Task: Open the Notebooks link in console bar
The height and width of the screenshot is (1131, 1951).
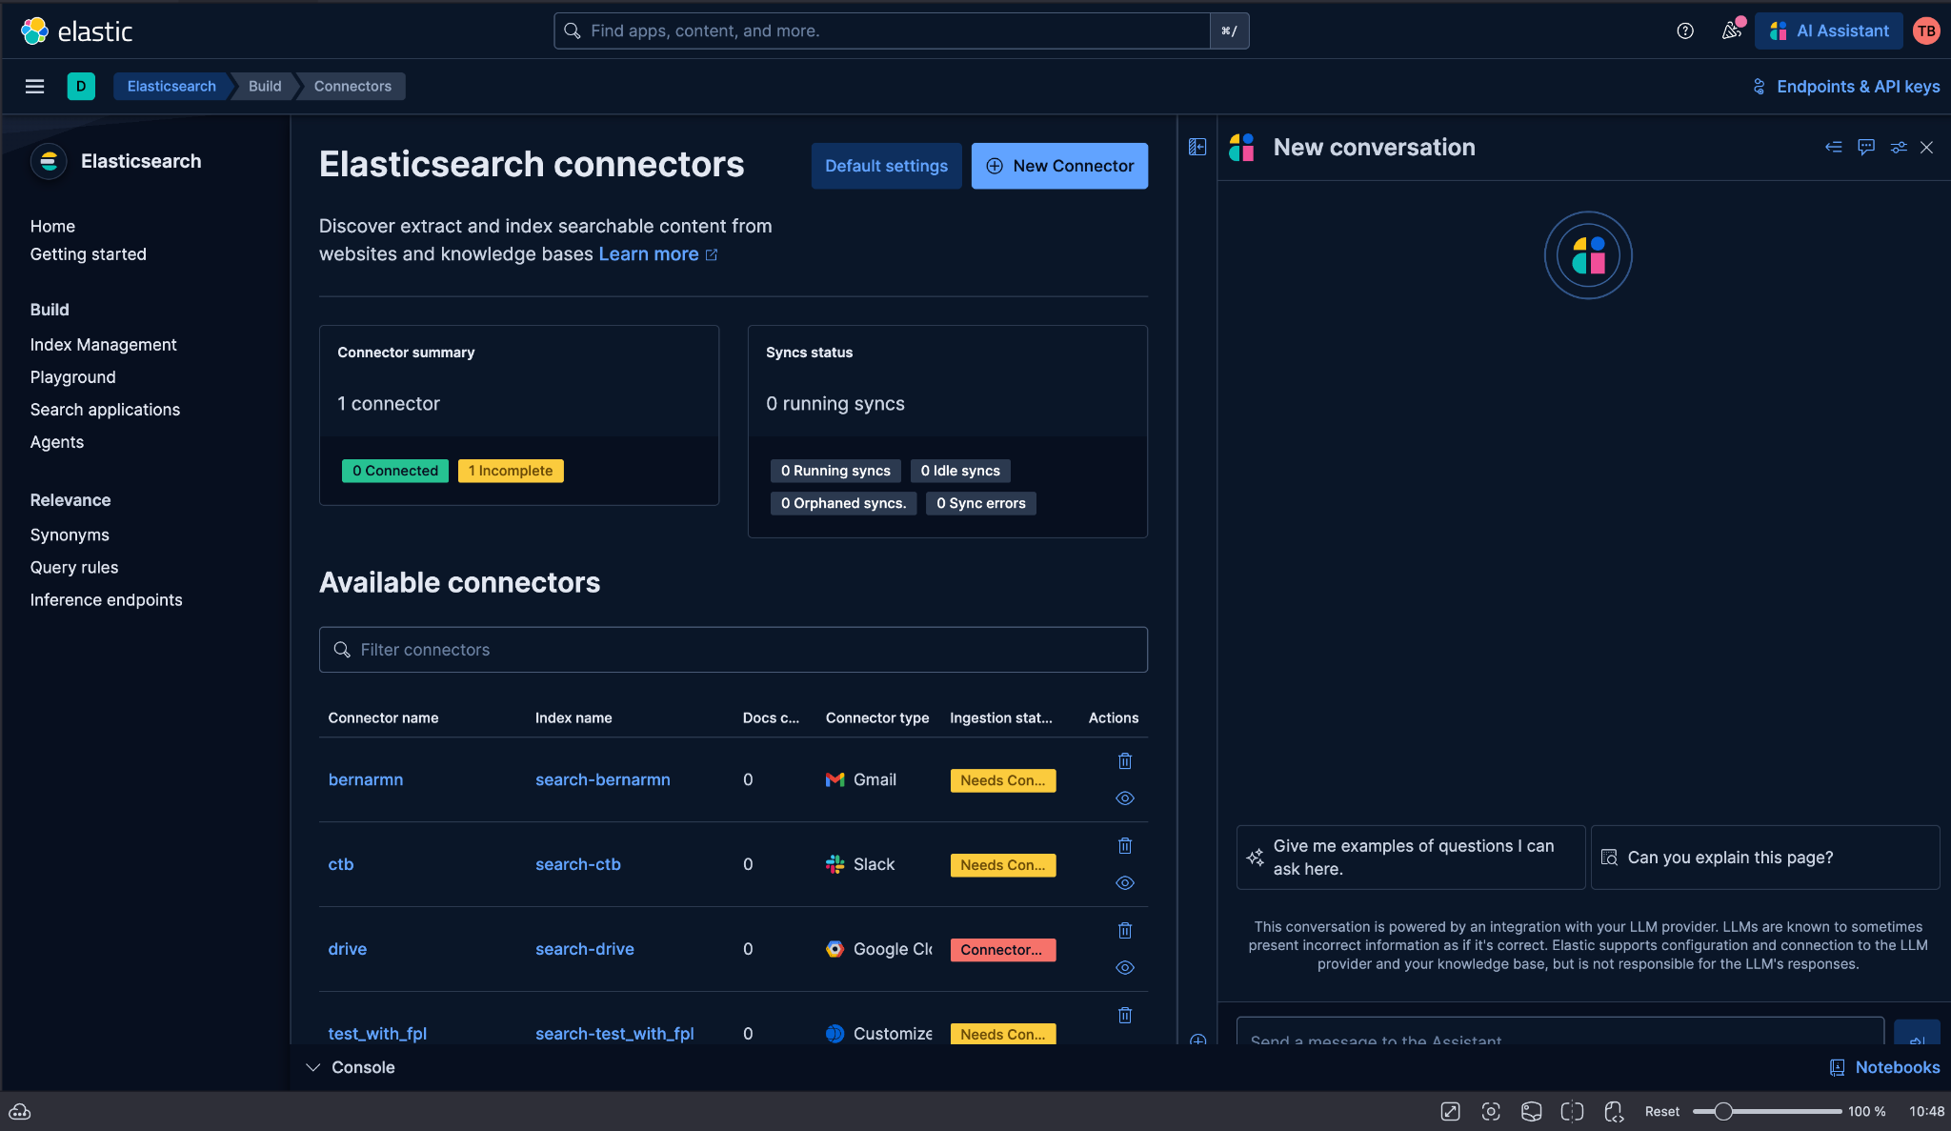Action: tap(1885, 1067)
